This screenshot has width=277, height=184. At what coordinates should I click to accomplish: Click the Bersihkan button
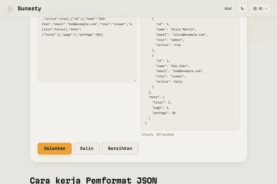(120, 148)
